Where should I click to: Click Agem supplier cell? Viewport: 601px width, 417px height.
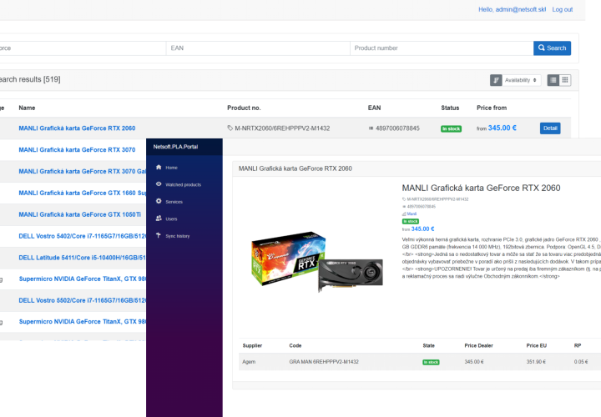[249, 362]
